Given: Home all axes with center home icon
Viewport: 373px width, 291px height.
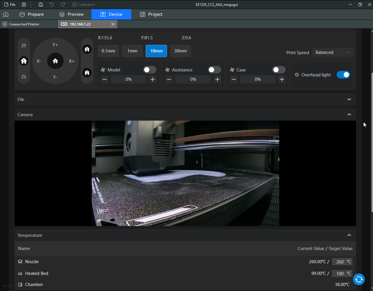Looking at the screenshot, I should [55, 61].
